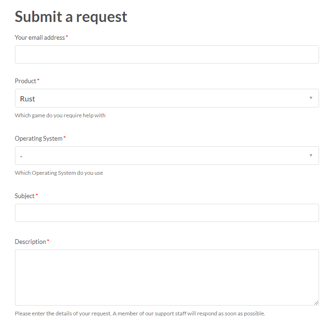
Task: Click the 'Subject' field label
Action: point(24,196)
